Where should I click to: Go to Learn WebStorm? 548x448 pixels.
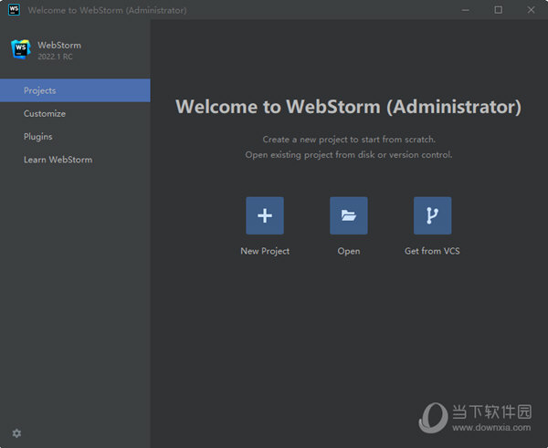coord(75,160)
